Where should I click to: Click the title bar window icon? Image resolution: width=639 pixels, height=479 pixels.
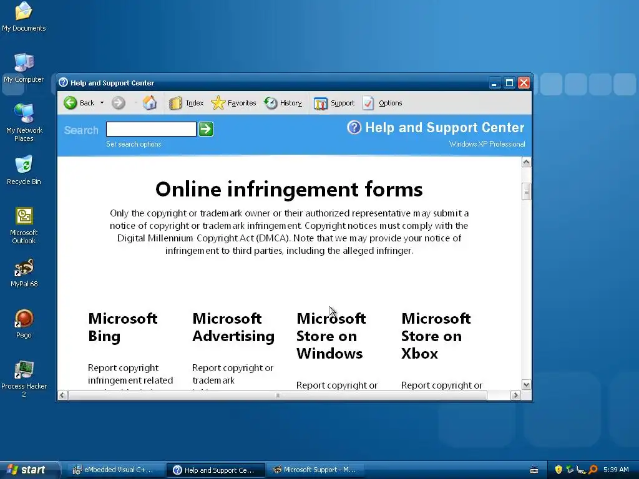pyautogui.click(x=63, y=82)
